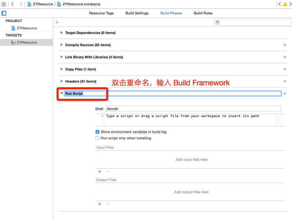Viewport: 292px width, 220px height.
Task: Expand Compile Sources section
Action: click(62, 45)
